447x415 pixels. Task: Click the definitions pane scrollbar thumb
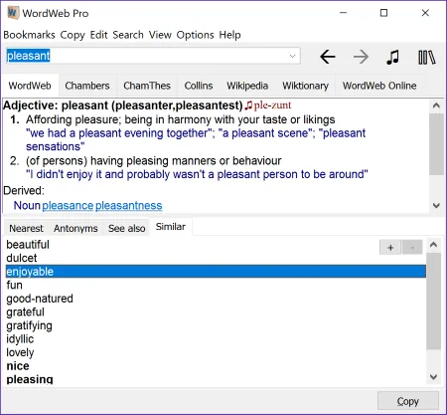pyautogui.click(x=436, y=144)
